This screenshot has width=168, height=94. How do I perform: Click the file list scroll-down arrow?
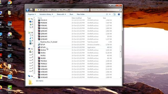pos(121,78)
